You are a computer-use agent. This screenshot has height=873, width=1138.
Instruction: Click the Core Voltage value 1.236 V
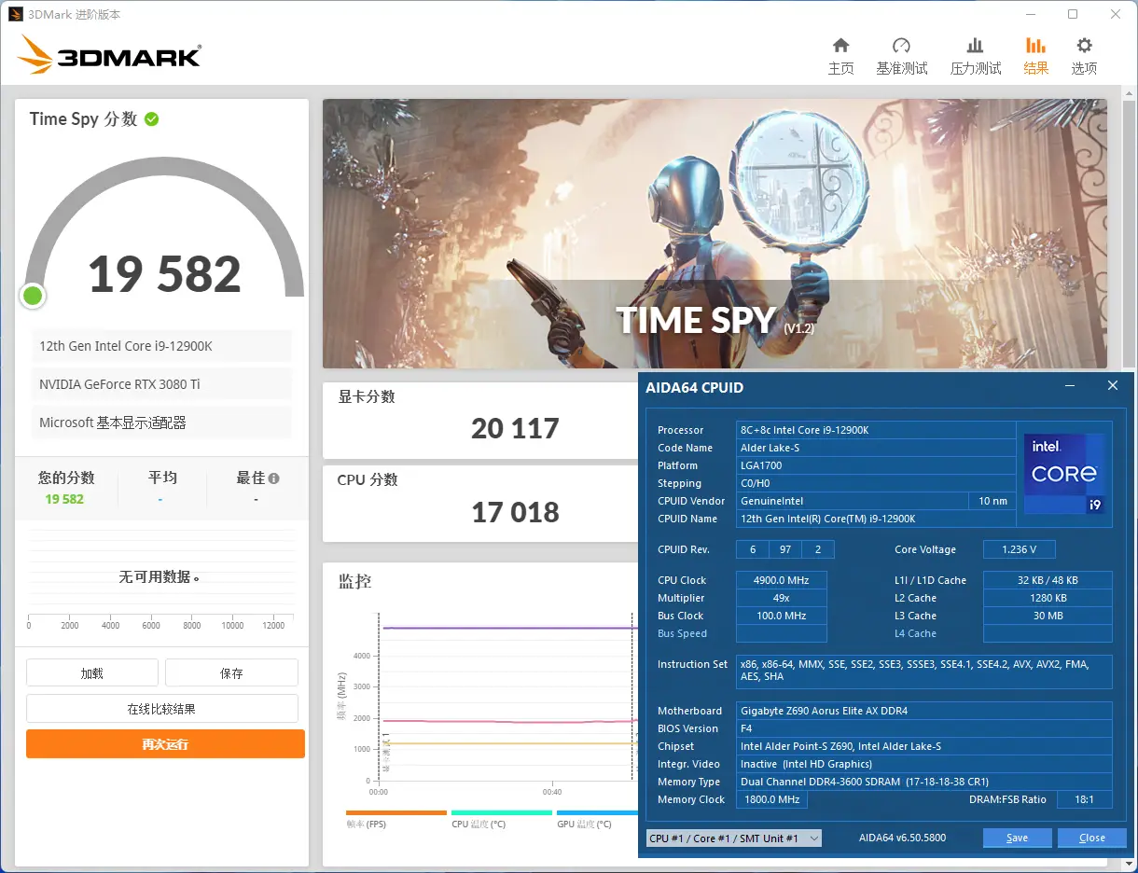1020,549
